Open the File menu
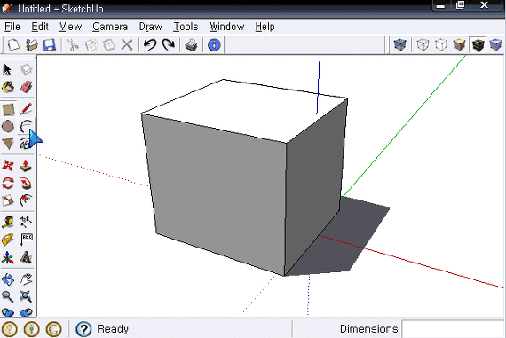The height and width of the screenshot is (338, 506). (12, 27)
